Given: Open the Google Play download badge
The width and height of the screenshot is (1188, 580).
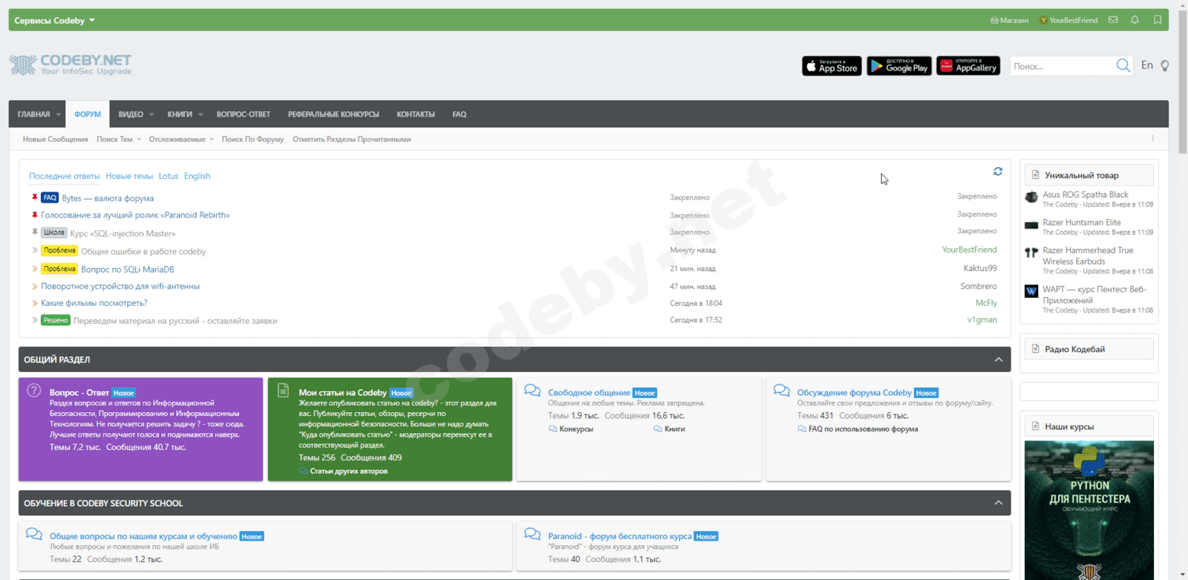Looking at the screenshot, I should pos(899,66).
